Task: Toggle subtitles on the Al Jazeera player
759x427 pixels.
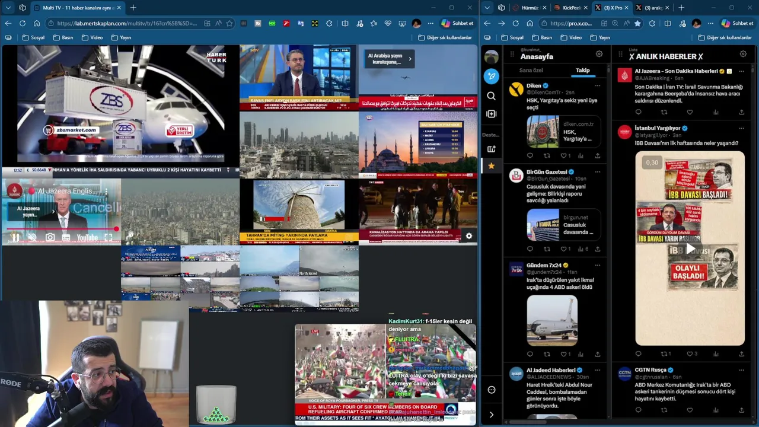Action: [66, 237]
